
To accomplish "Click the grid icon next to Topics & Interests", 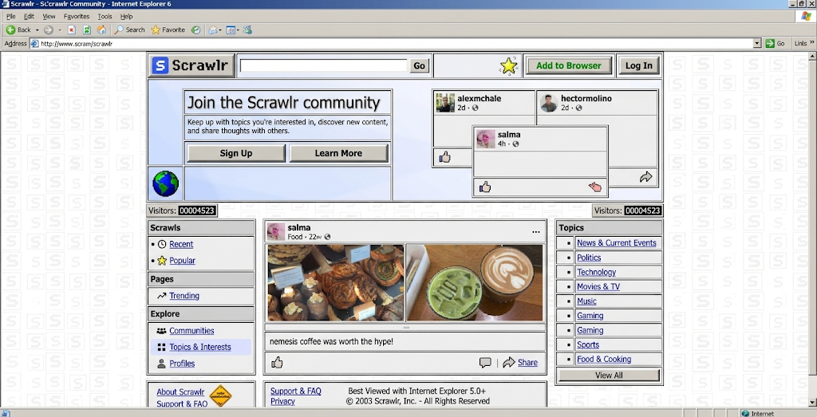I will click(x=161, y=348).
